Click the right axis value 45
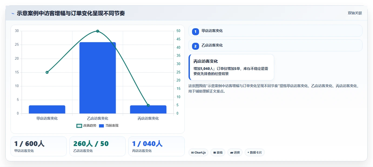 [x=179, y=39]
